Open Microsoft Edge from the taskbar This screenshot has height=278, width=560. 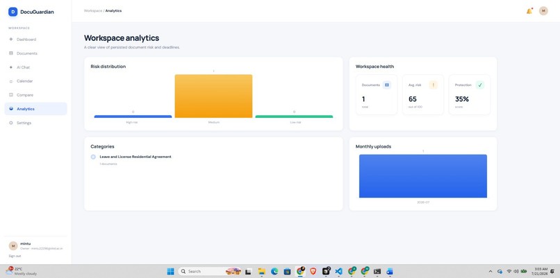274,272
